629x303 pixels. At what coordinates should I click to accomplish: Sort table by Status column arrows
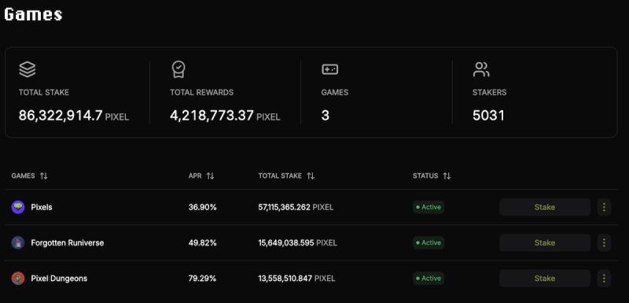(447, 176)
